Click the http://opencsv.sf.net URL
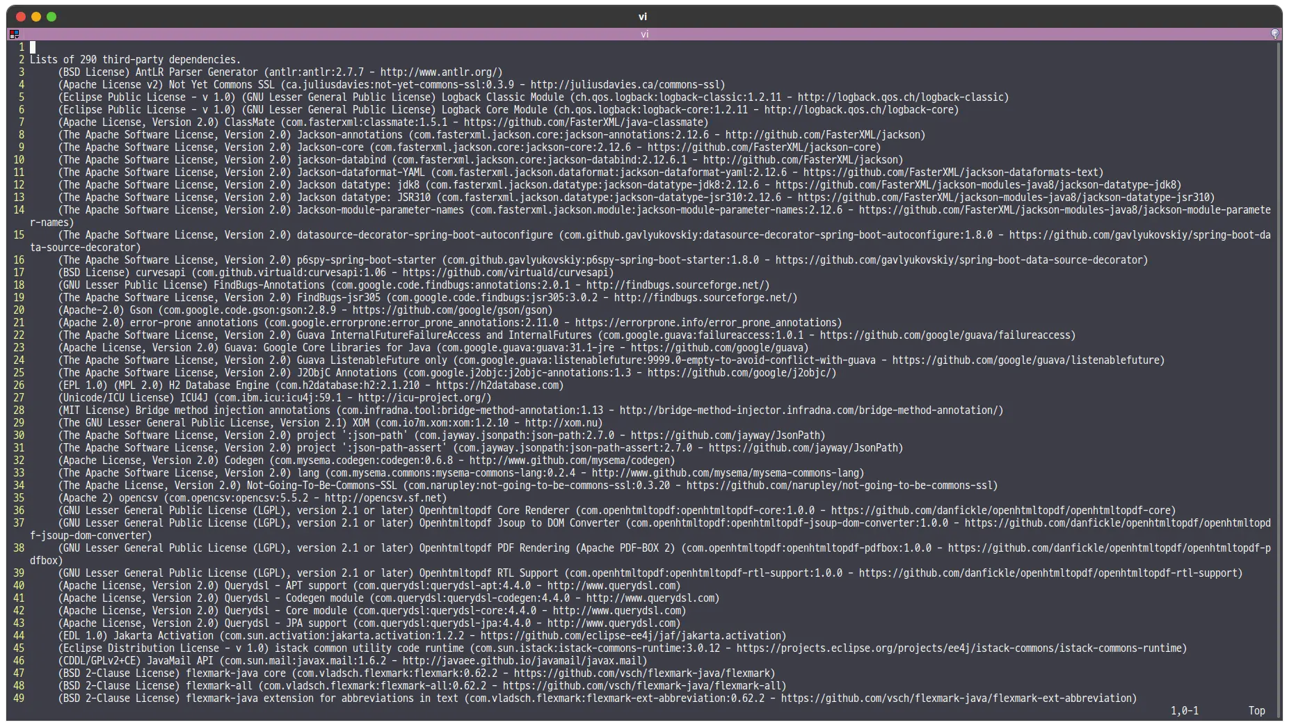Viewport: 1289px width, 727px height. (x=383, y=498)
